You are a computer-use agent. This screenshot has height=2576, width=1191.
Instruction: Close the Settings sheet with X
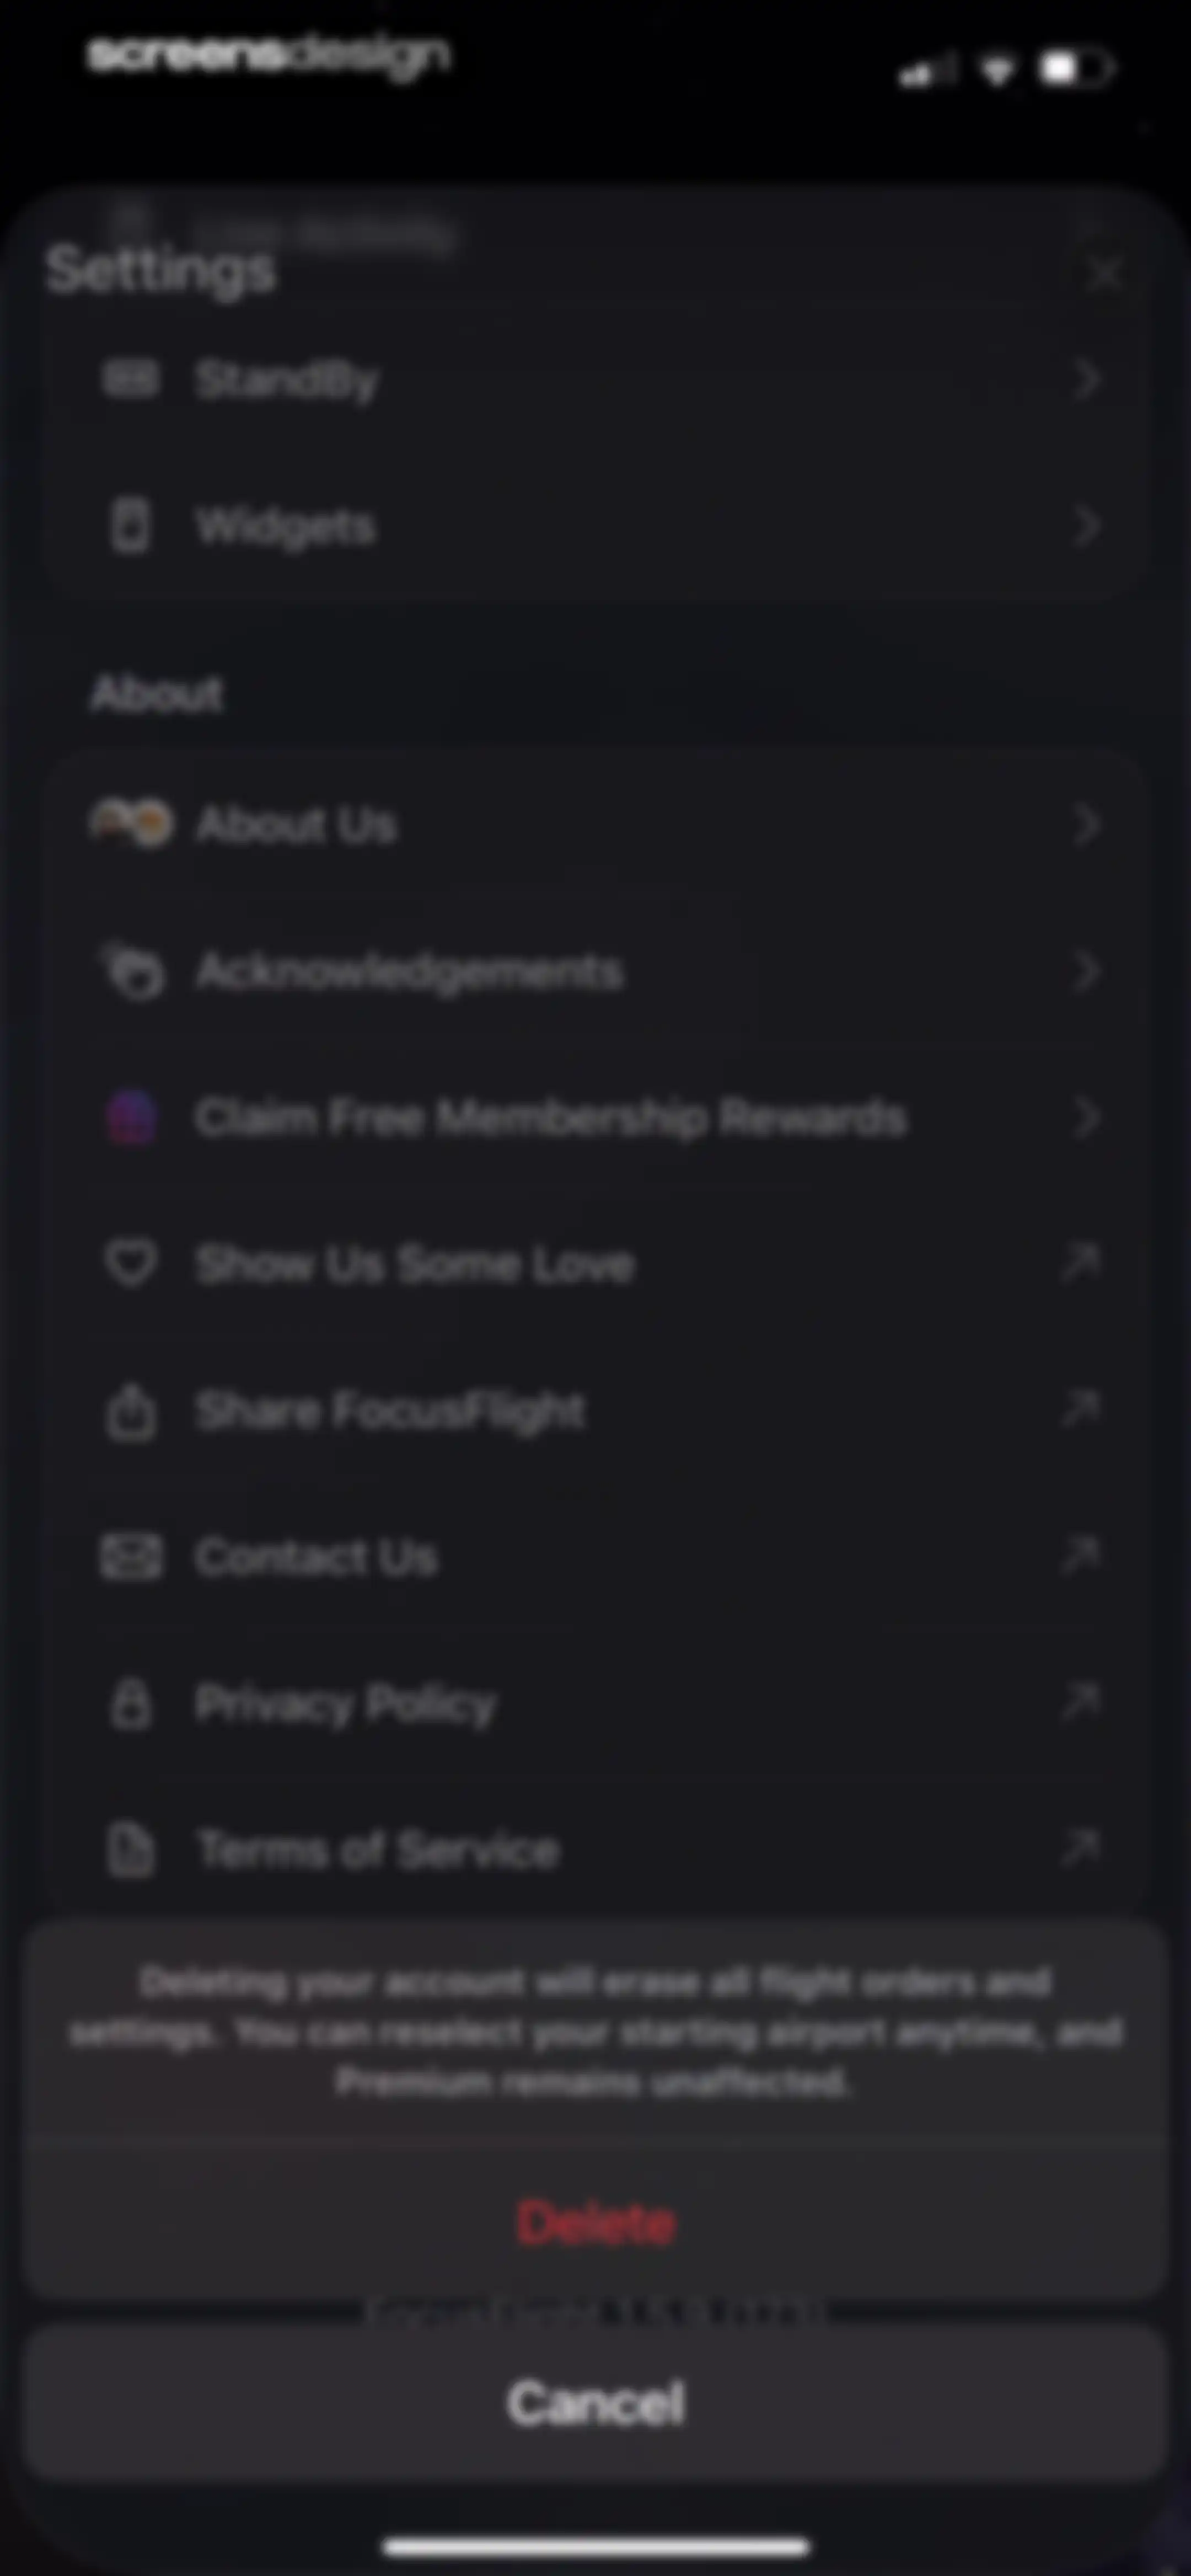click(x=1105, y=272)
